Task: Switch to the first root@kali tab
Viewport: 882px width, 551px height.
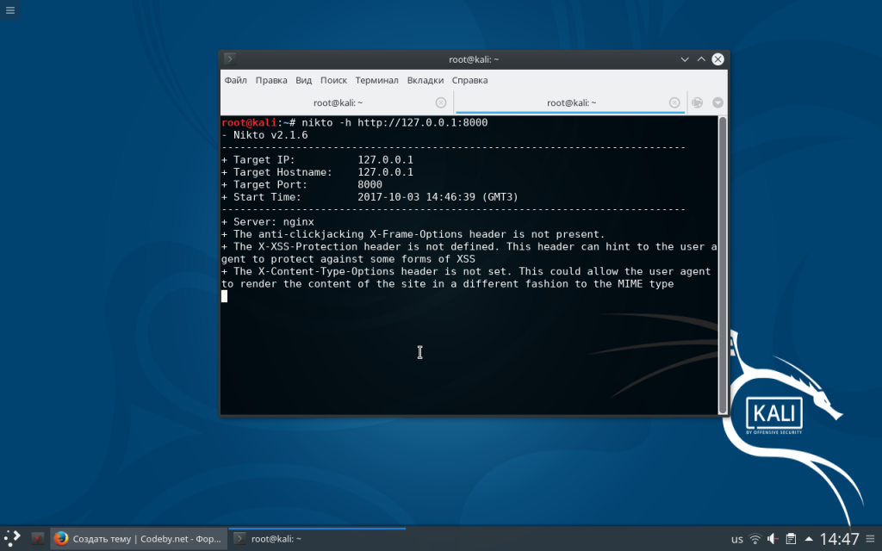Action: coord(336,102)
